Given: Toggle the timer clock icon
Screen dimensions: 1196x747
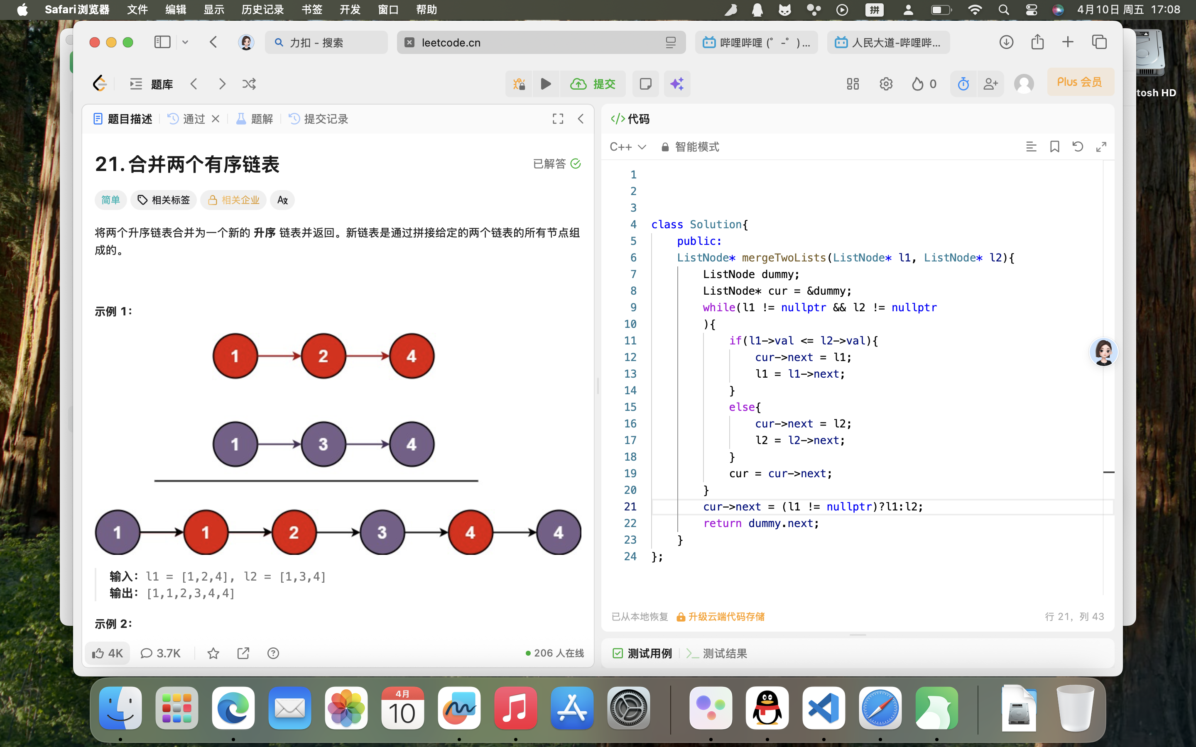Looking at the screenshot, I should (963, 84).
